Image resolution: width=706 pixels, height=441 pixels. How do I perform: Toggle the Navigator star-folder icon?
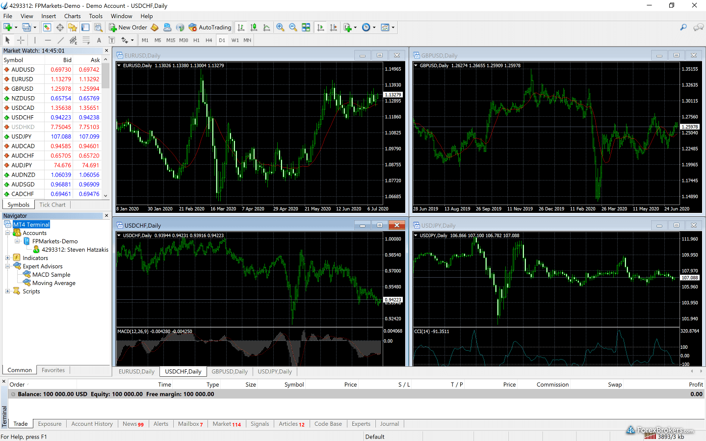[73, 27]
